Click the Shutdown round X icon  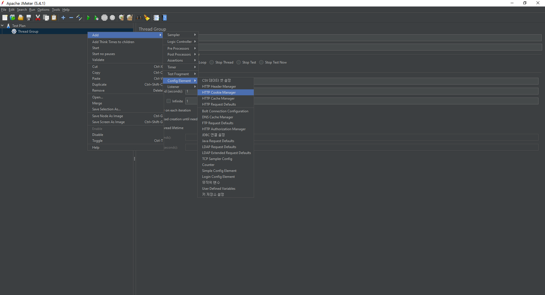click(112, 17)
